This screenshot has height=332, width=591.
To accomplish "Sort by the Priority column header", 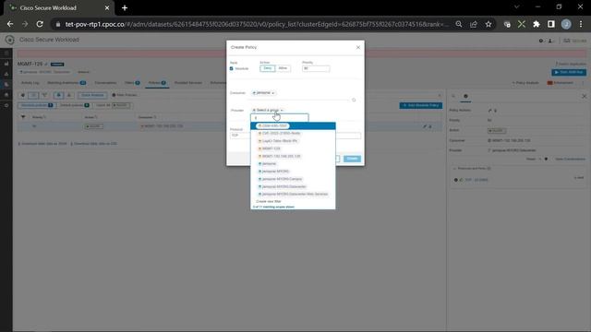I will (39, 117).
